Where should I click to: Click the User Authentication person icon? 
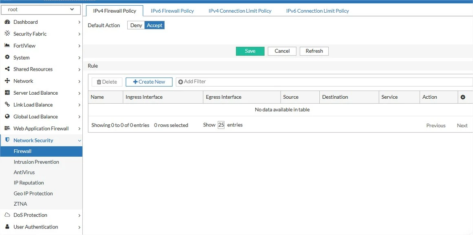click(x=7, y=226)
